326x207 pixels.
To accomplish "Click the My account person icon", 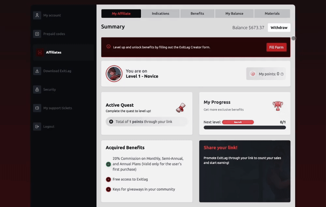I will point(37,15).
